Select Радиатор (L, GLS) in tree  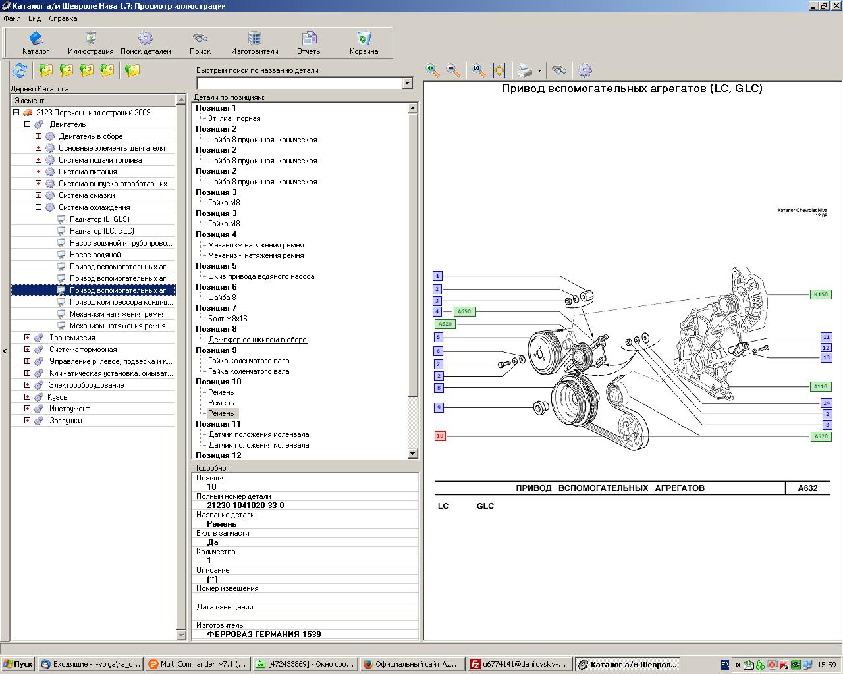pos(99,219)
